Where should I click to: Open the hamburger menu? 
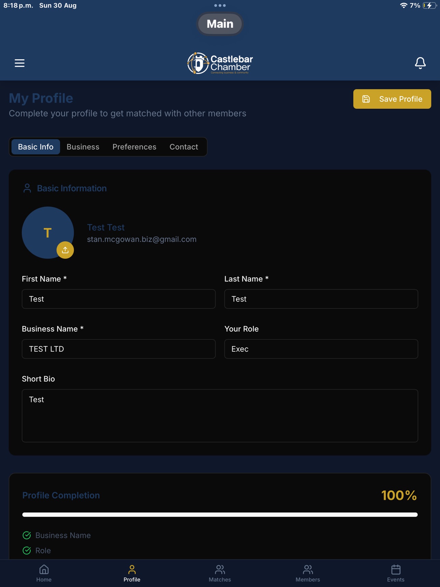coord(19,63)
